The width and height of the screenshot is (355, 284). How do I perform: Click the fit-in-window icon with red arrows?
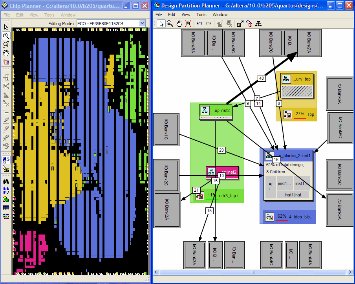(188, 24)
